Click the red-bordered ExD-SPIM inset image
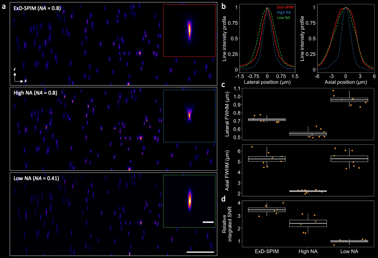The width and height of the screenshot is (378, 258). coord(189,31)
